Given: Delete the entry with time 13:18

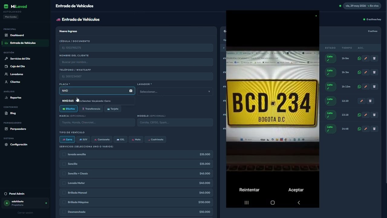Looking at the screenshot, I should (x=374, y=115).
